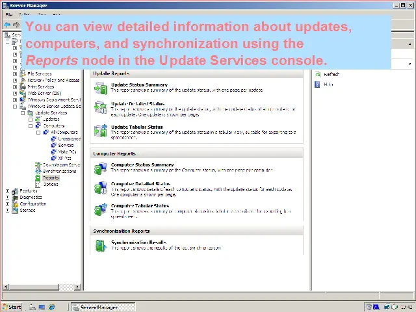416x312 pixels.
Task: Click the Updates node icon
Action: pyautogui.click(x=38, y=119)
